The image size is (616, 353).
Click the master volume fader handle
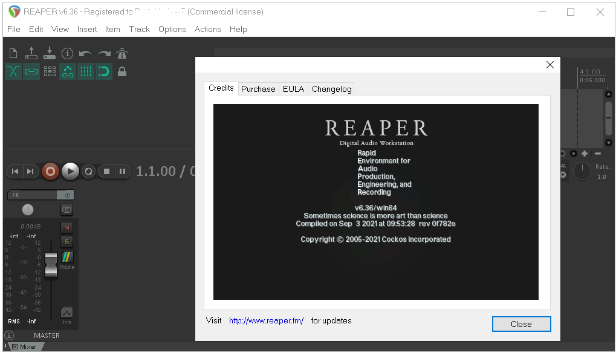coord(51,265)
